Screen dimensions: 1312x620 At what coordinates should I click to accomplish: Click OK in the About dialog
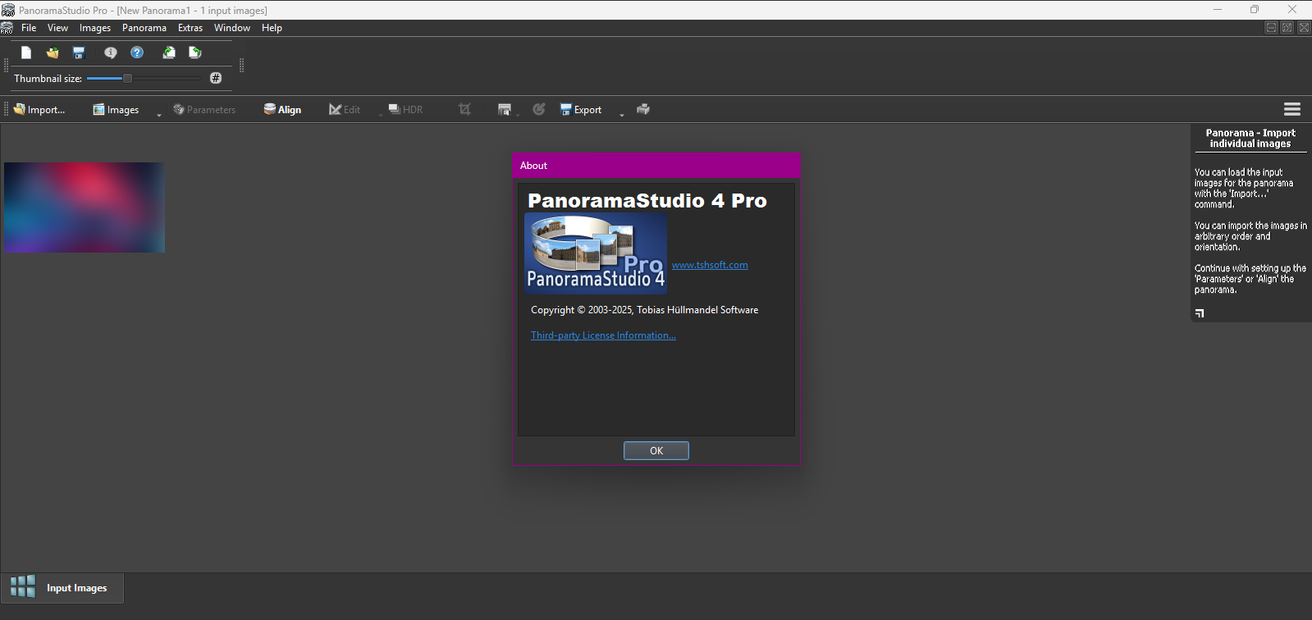pos(656,450)
